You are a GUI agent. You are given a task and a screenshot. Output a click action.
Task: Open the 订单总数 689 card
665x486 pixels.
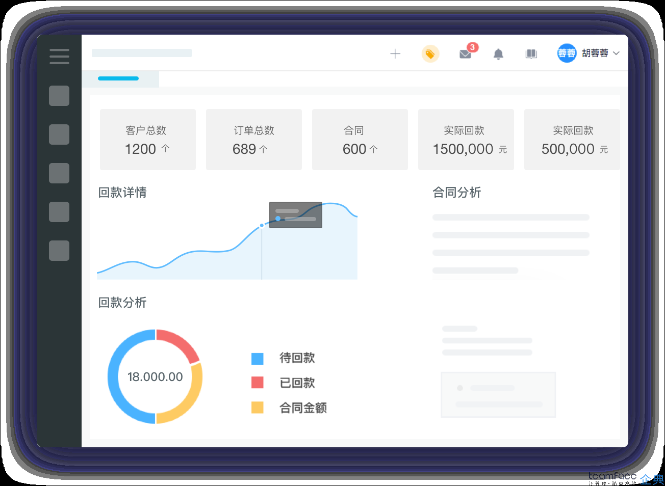coord(254,140)
